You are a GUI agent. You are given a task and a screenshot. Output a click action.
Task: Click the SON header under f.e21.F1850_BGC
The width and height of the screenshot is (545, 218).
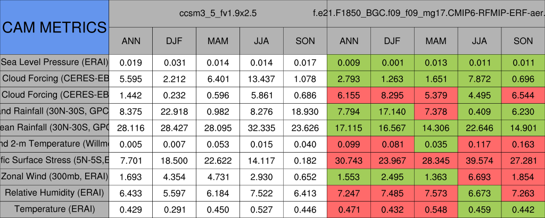(x=523, y=41)
